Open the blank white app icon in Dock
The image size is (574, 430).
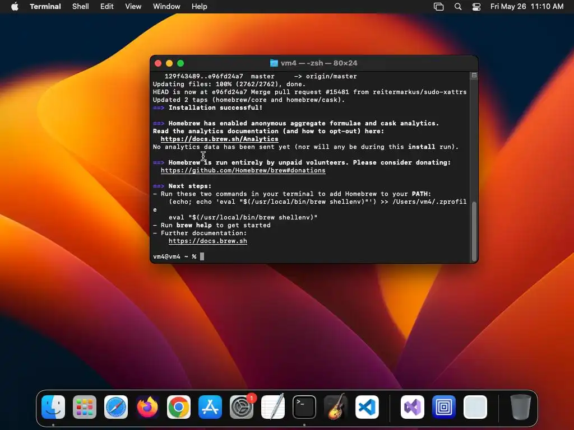click(475, 406)
